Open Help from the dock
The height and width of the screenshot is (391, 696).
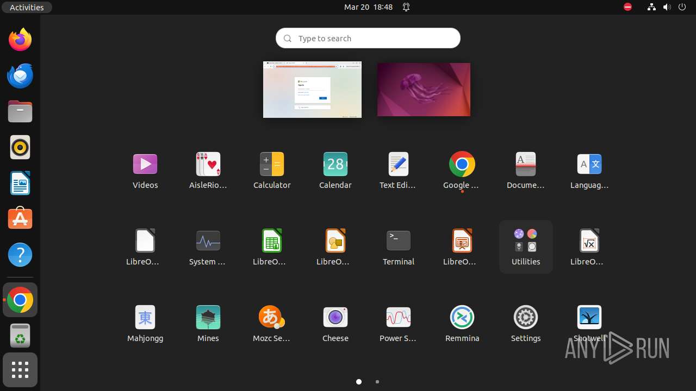pyautogui.click(x=20, y=255)
